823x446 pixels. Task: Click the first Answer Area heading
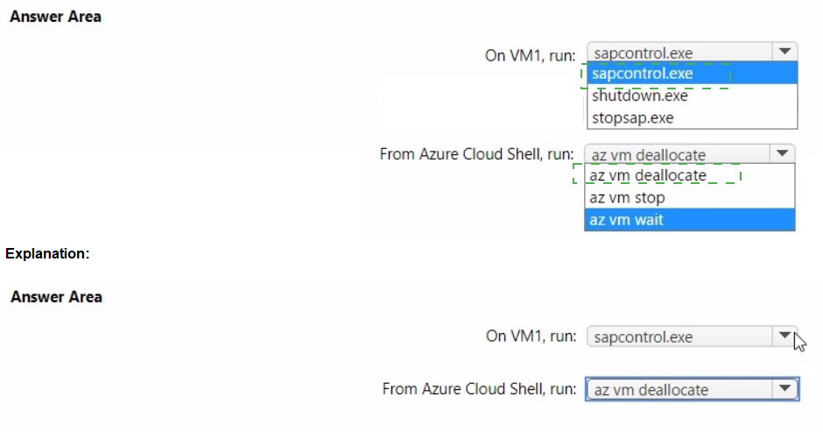pyautogui.click(x=56, y=17)
